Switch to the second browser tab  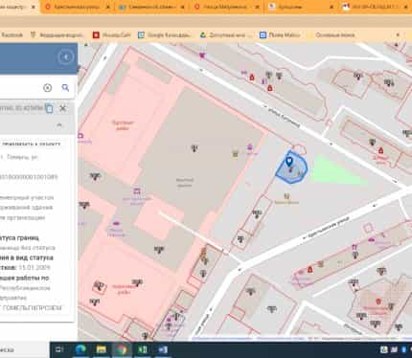pos(79,7)
